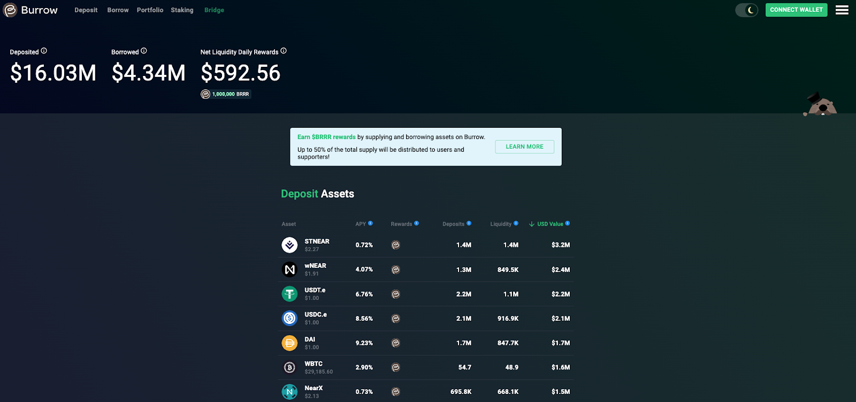Click the Burrow brand name
The width and height of the screenshot is (856, 402).
click(39, 10)
